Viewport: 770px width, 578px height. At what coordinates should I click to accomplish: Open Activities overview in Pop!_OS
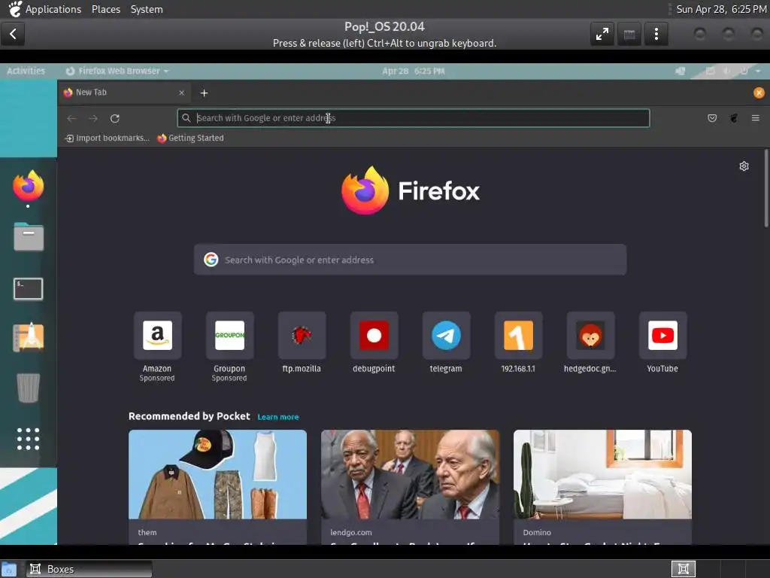point(26,71)
